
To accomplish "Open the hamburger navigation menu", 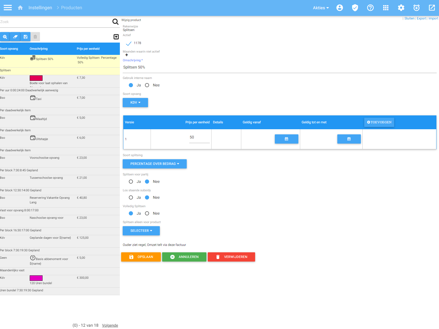I will pyautogui.click(x=8, y=8).
